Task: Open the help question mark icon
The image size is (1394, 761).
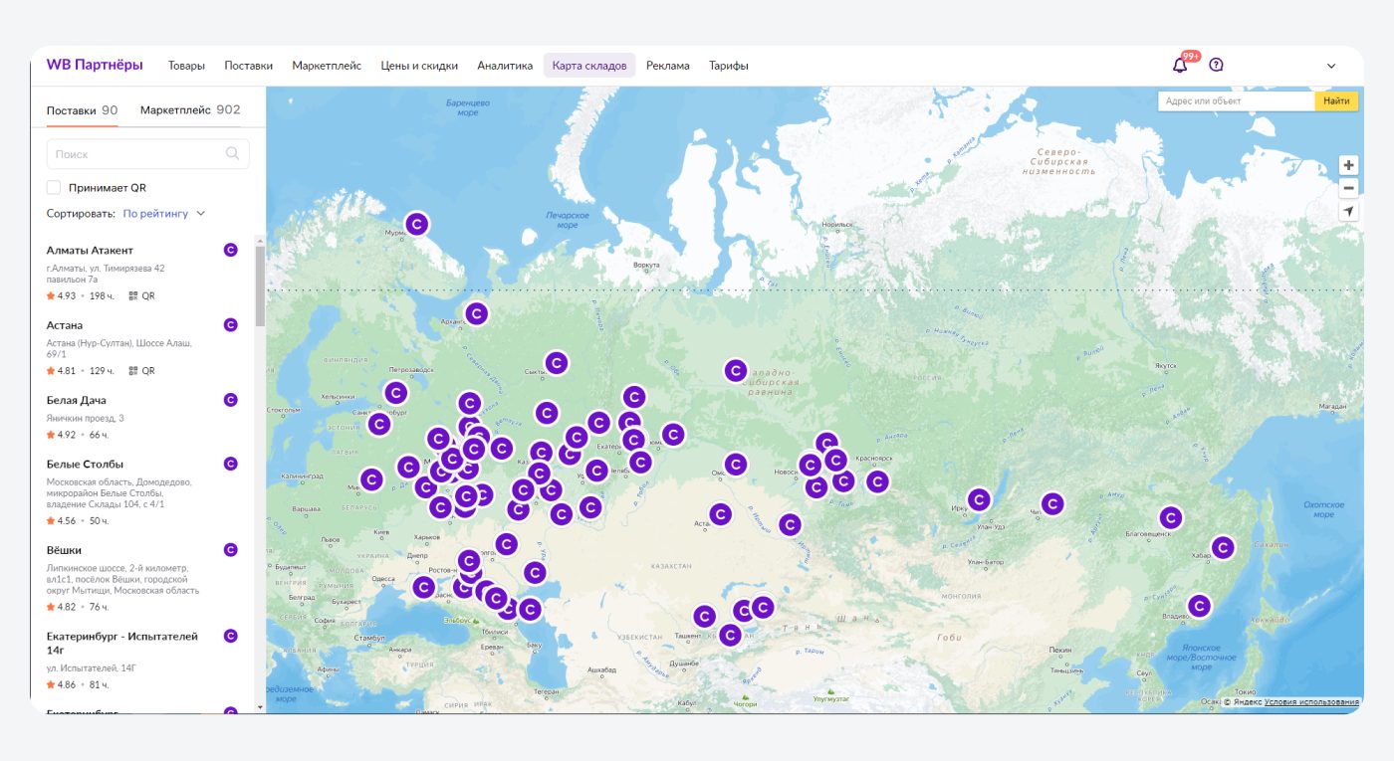Action: click(x=1216, y=65)
